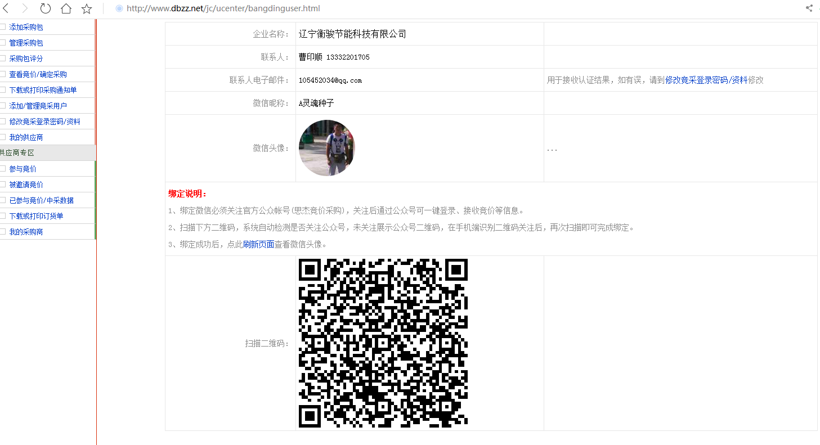Image resolution: width=820 pixels, height=445 pixels.
Task: Click the large QR code image
Action: 383,343
